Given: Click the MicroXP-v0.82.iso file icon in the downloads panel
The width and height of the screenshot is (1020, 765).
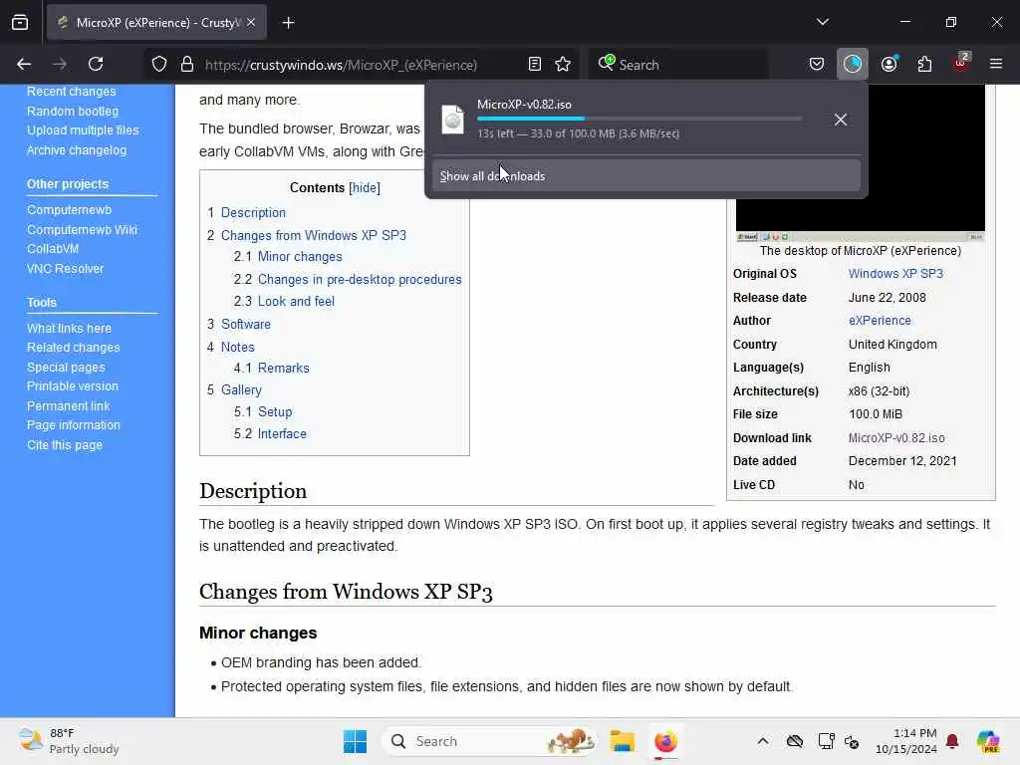Looking at the screenshot, I should pos(453,120).
